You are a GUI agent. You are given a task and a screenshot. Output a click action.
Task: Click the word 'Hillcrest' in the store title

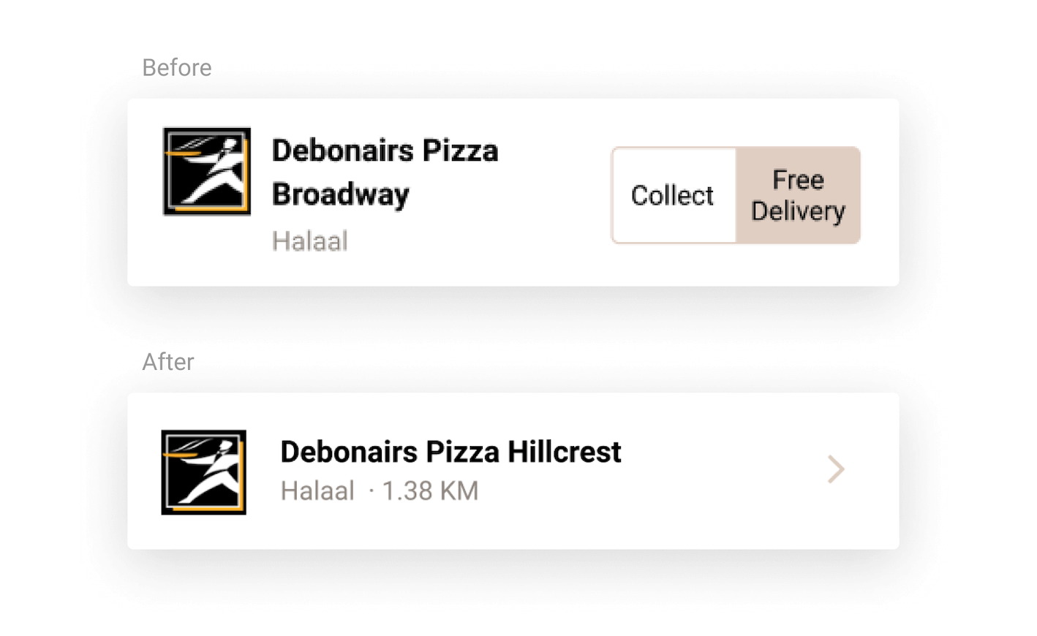pyautogui.click(x=564, y=453)
